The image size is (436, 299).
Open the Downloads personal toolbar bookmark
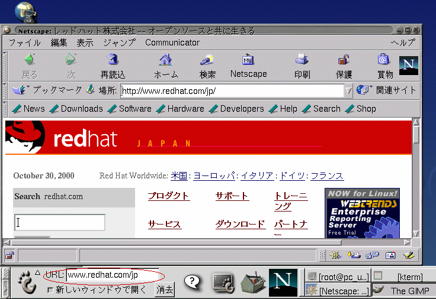coord(76,109)
